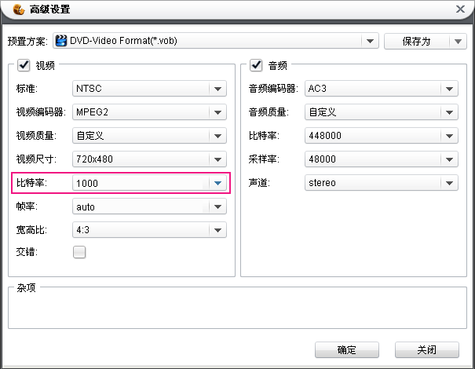Viewport: 475px width, 369px height.
Task: Click the video 比特率 dropdown arrow
Action: (x=217, y=183)
